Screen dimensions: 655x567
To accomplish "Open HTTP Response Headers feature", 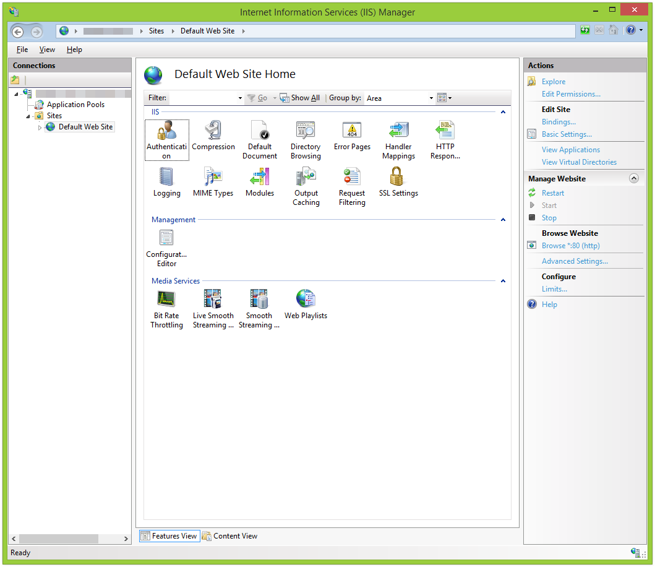I will coord(445,140).
